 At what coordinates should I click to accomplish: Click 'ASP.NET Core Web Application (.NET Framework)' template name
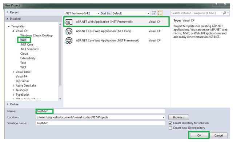pos(108,41)
